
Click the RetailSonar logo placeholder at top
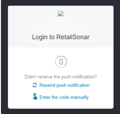coord(61,14)
